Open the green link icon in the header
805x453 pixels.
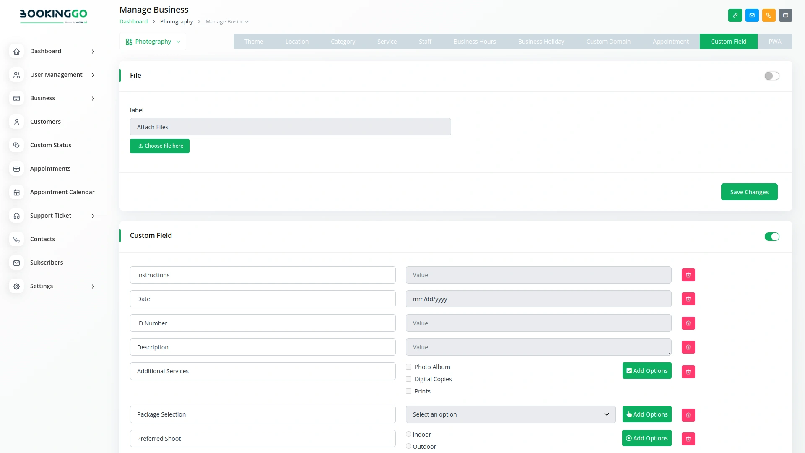pos(735,15)
